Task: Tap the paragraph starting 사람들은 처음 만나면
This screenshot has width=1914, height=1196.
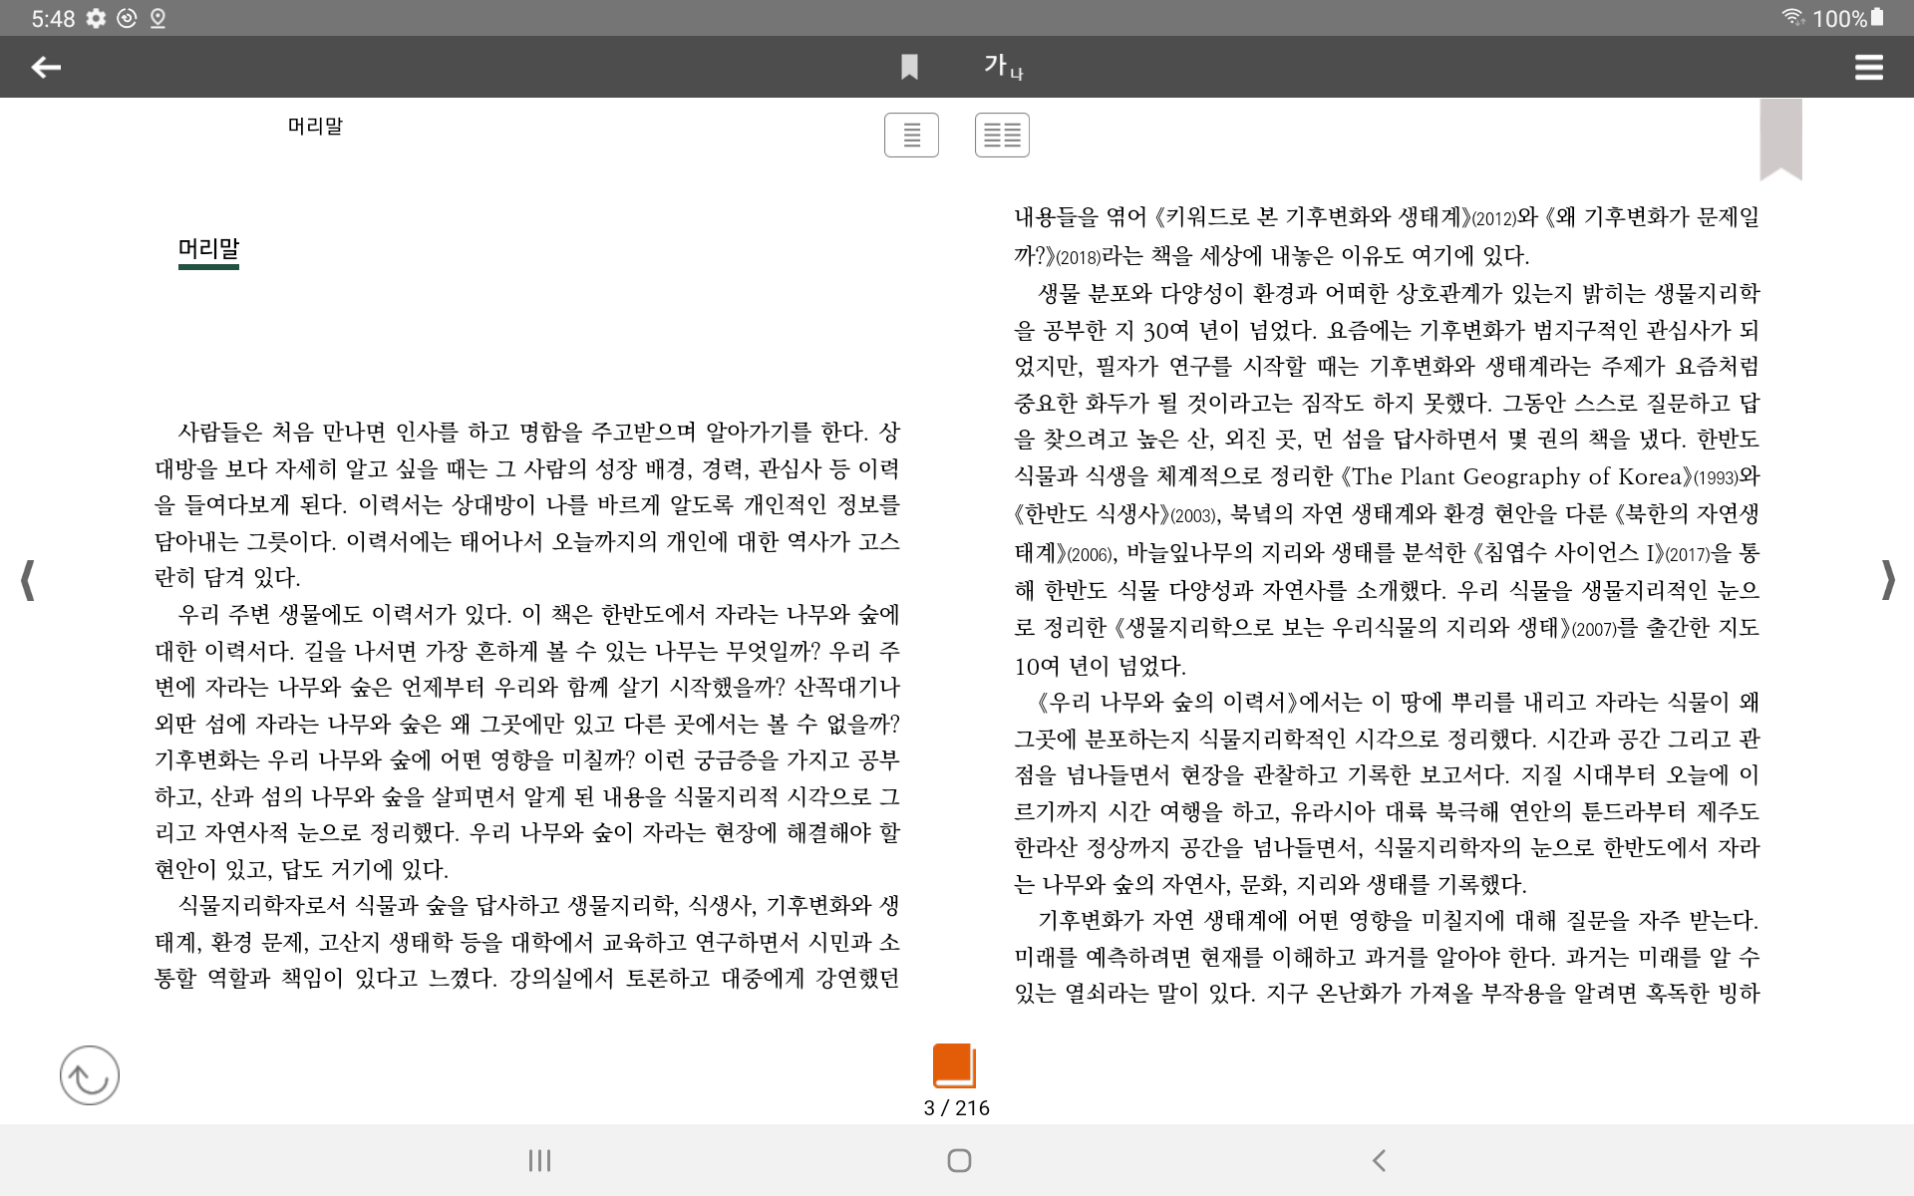Action: point(527,504)
